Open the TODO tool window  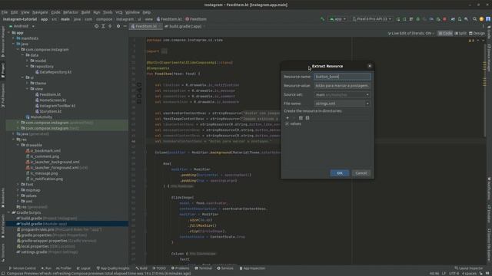tap(159, 268)
